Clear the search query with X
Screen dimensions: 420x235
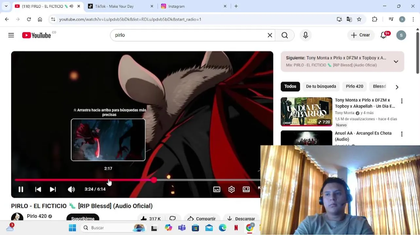(x=270, y=35)
